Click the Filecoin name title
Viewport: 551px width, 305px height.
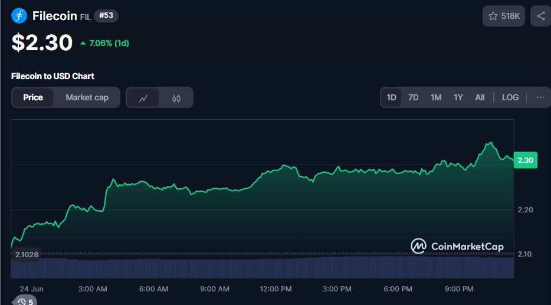(54, 16)
